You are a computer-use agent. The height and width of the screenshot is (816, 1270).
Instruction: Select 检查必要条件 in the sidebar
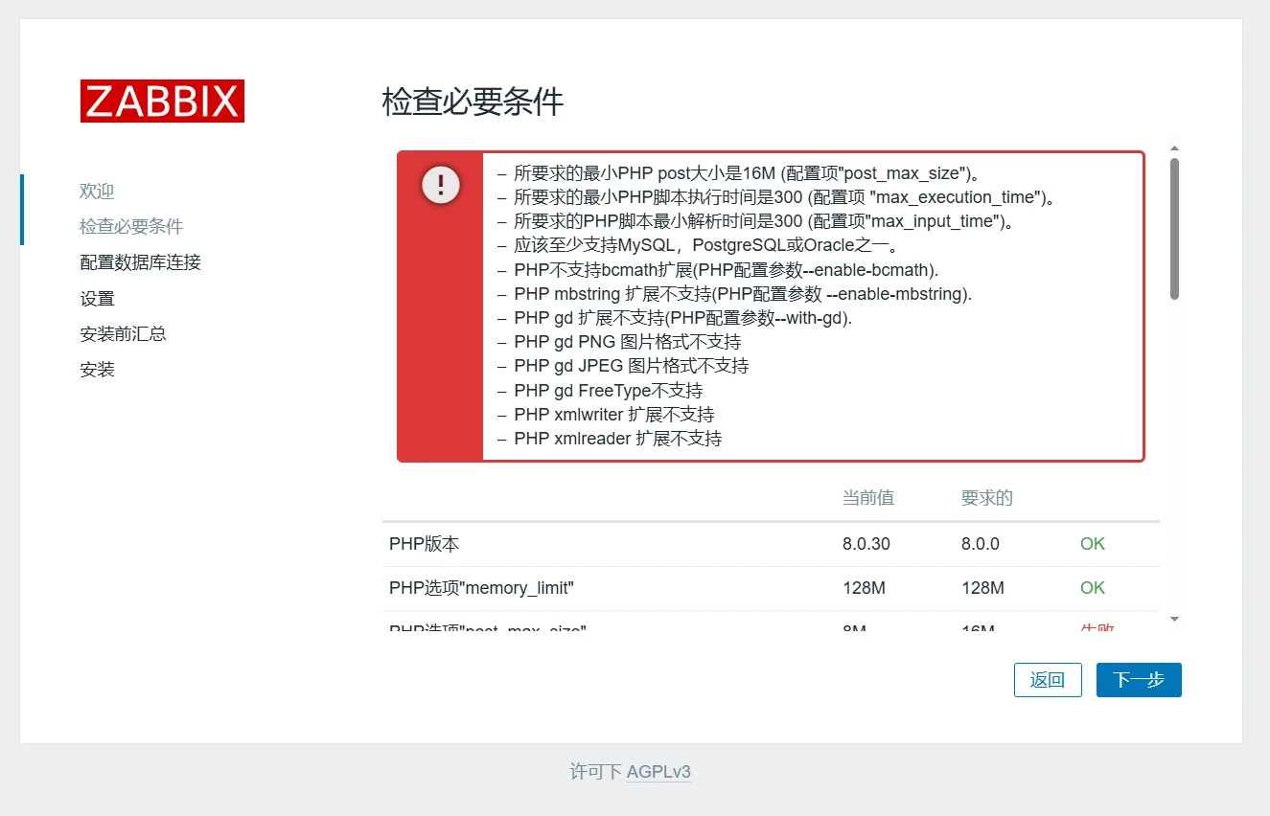click(x=131, y=227)
